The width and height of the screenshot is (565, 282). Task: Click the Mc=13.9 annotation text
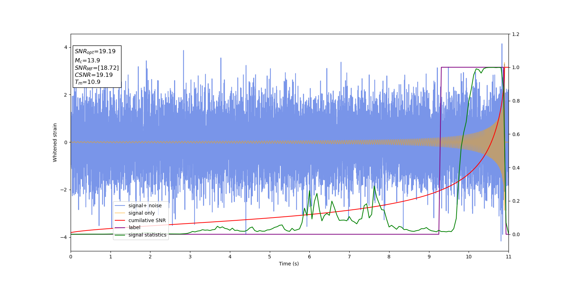pos(87,61)
